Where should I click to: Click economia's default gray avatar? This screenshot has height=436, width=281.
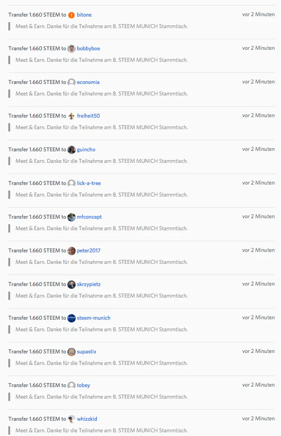pos(72,82)
